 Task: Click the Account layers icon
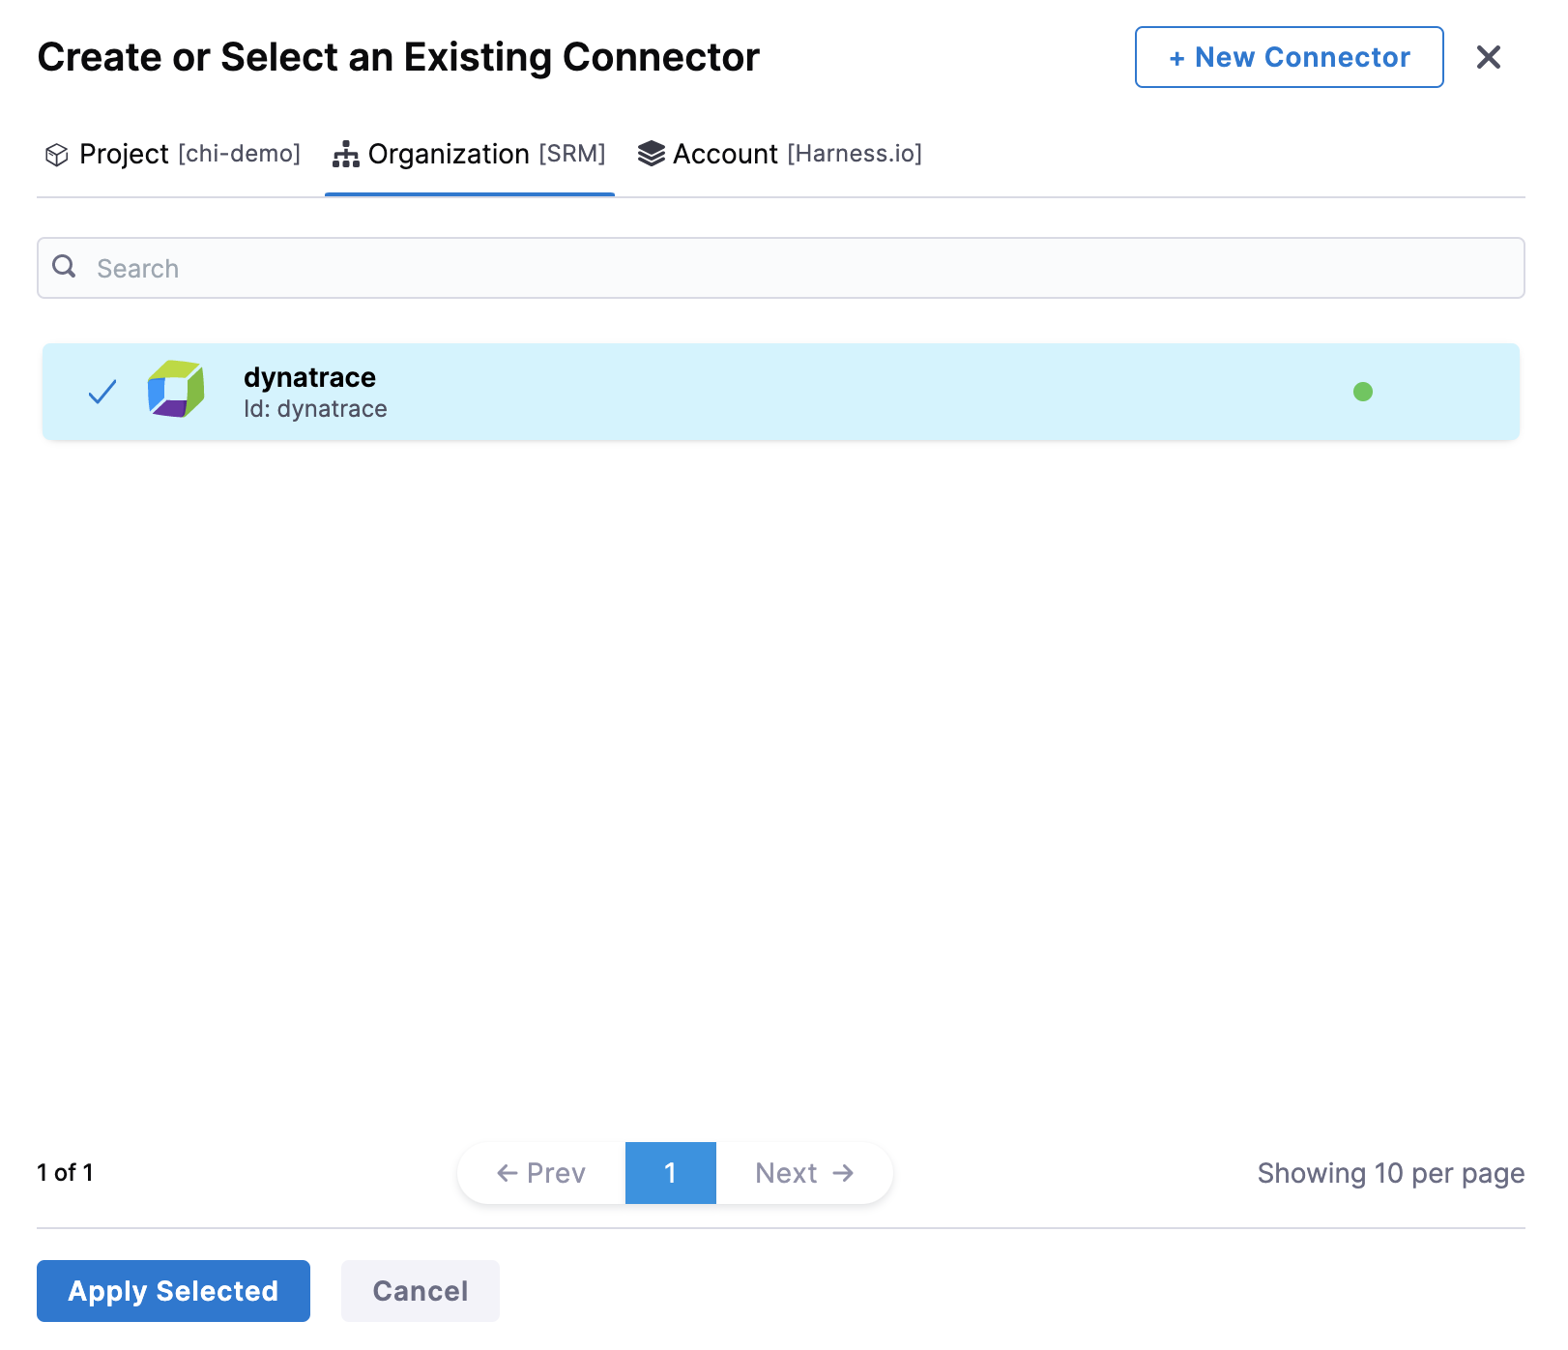[x=652, y=154]
